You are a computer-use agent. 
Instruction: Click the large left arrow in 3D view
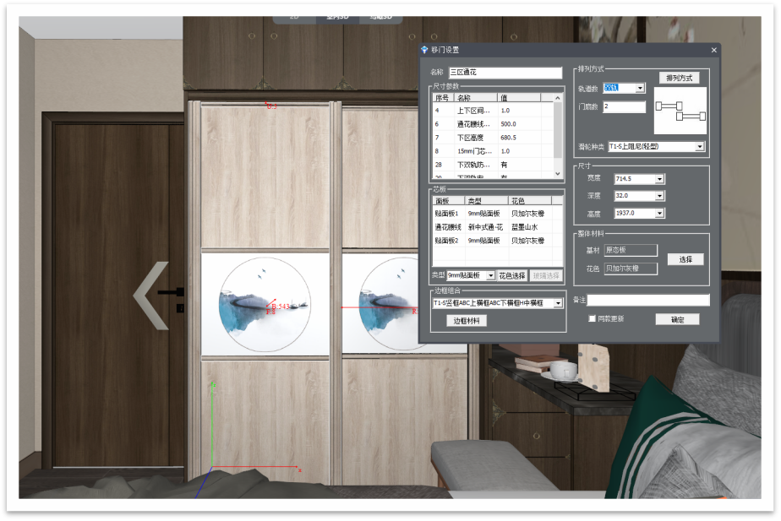(x=150, y=296)
